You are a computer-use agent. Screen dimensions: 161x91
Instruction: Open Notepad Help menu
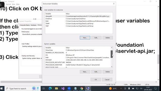(18, 4)
